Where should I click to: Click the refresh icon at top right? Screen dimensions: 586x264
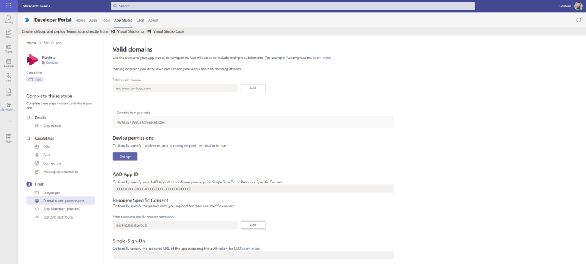pos(579,20)
